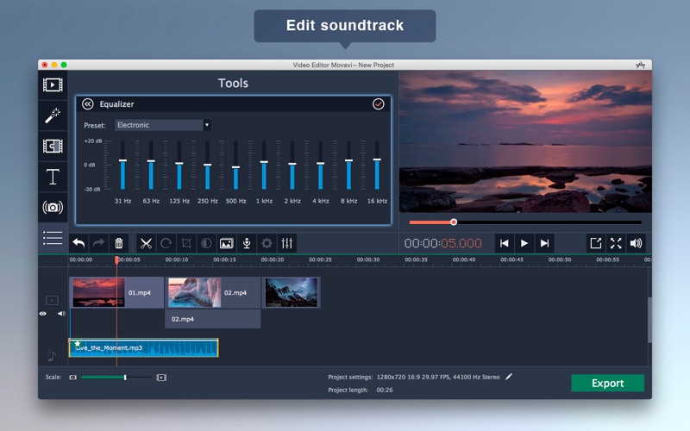
Task: Apply equalizer with the checkmark button
Action: (x=378, y=104)
